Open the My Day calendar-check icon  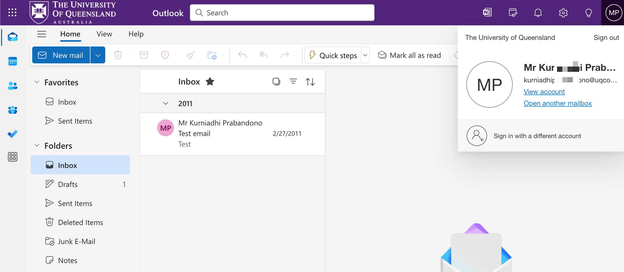(513, 12)
